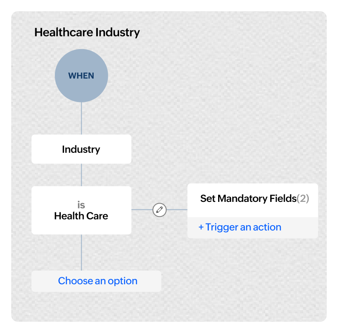Click connector line right of pencil icon
This screenshot has height=333, width=338.
tap(177, 209)
